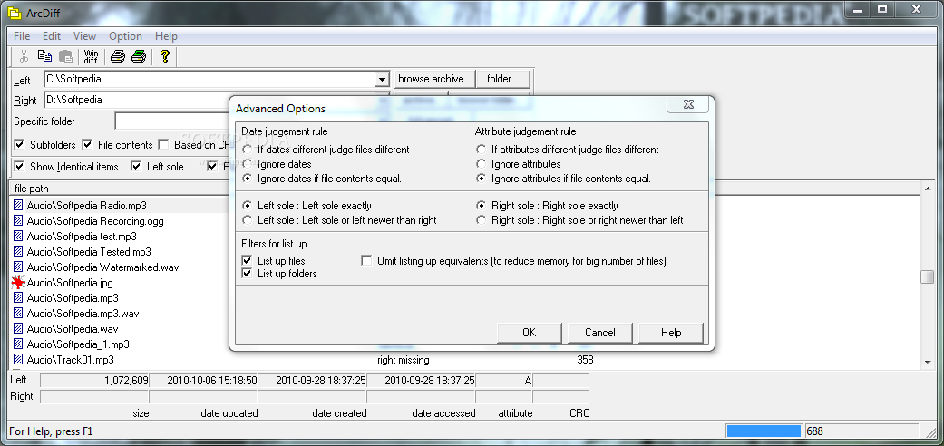Click file list scrollbar up arrow
This screenshot has height=446, width=944.
coord(927,189)
